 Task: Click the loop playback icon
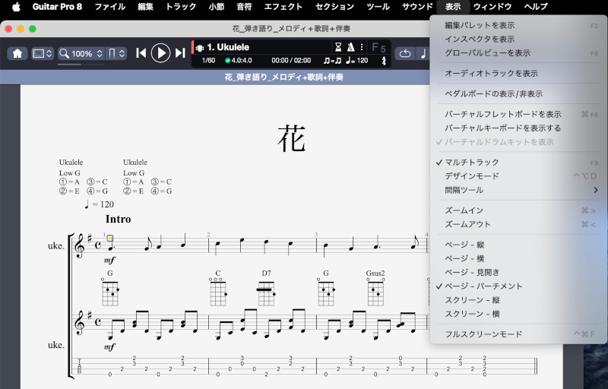404,53
